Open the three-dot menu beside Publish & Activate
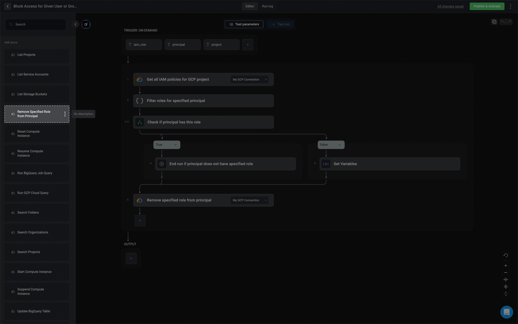Screen dimensions: 518x324 coord(510,6)
